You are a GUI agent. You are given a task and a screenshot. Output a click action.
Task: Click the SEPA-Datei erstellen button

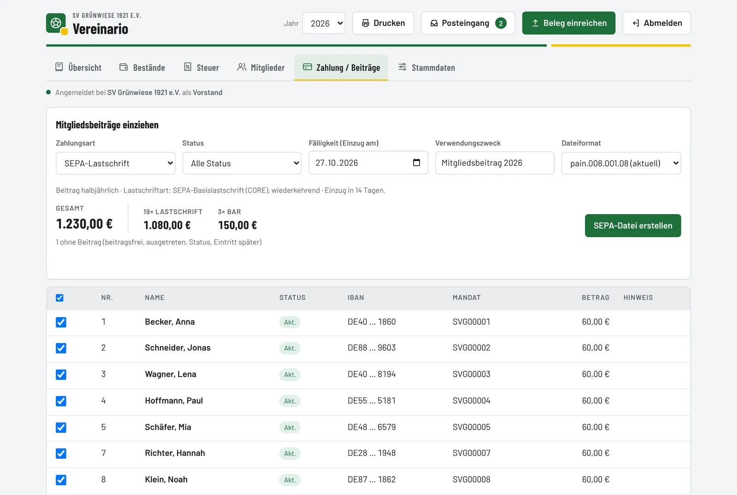(633, 226)
